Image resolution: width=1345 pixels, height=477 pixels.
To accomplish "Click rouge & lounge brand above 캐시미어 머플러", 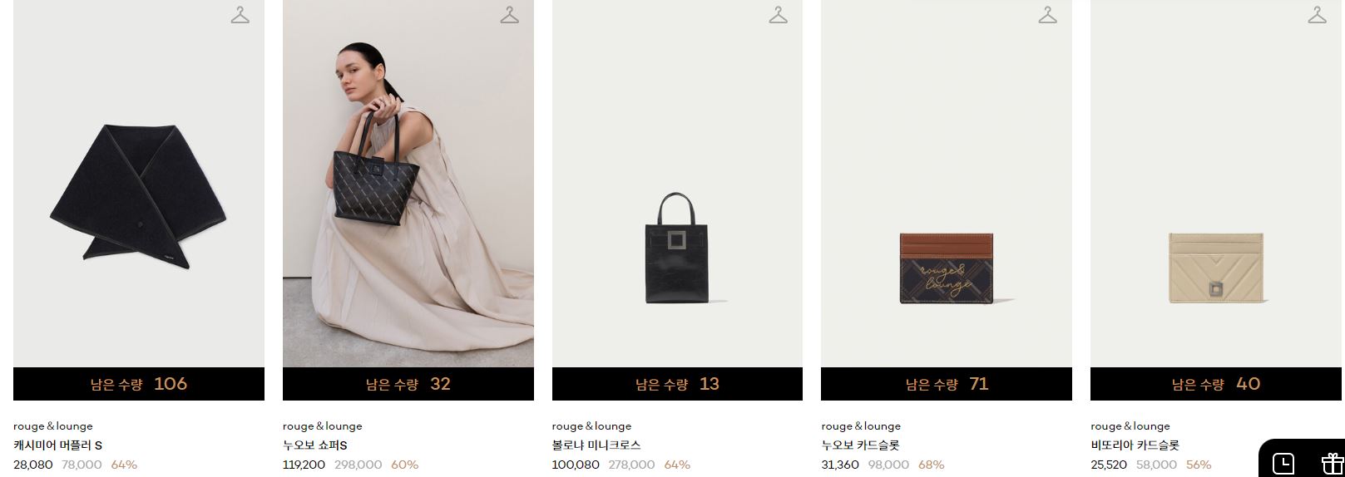I will 53,426.
